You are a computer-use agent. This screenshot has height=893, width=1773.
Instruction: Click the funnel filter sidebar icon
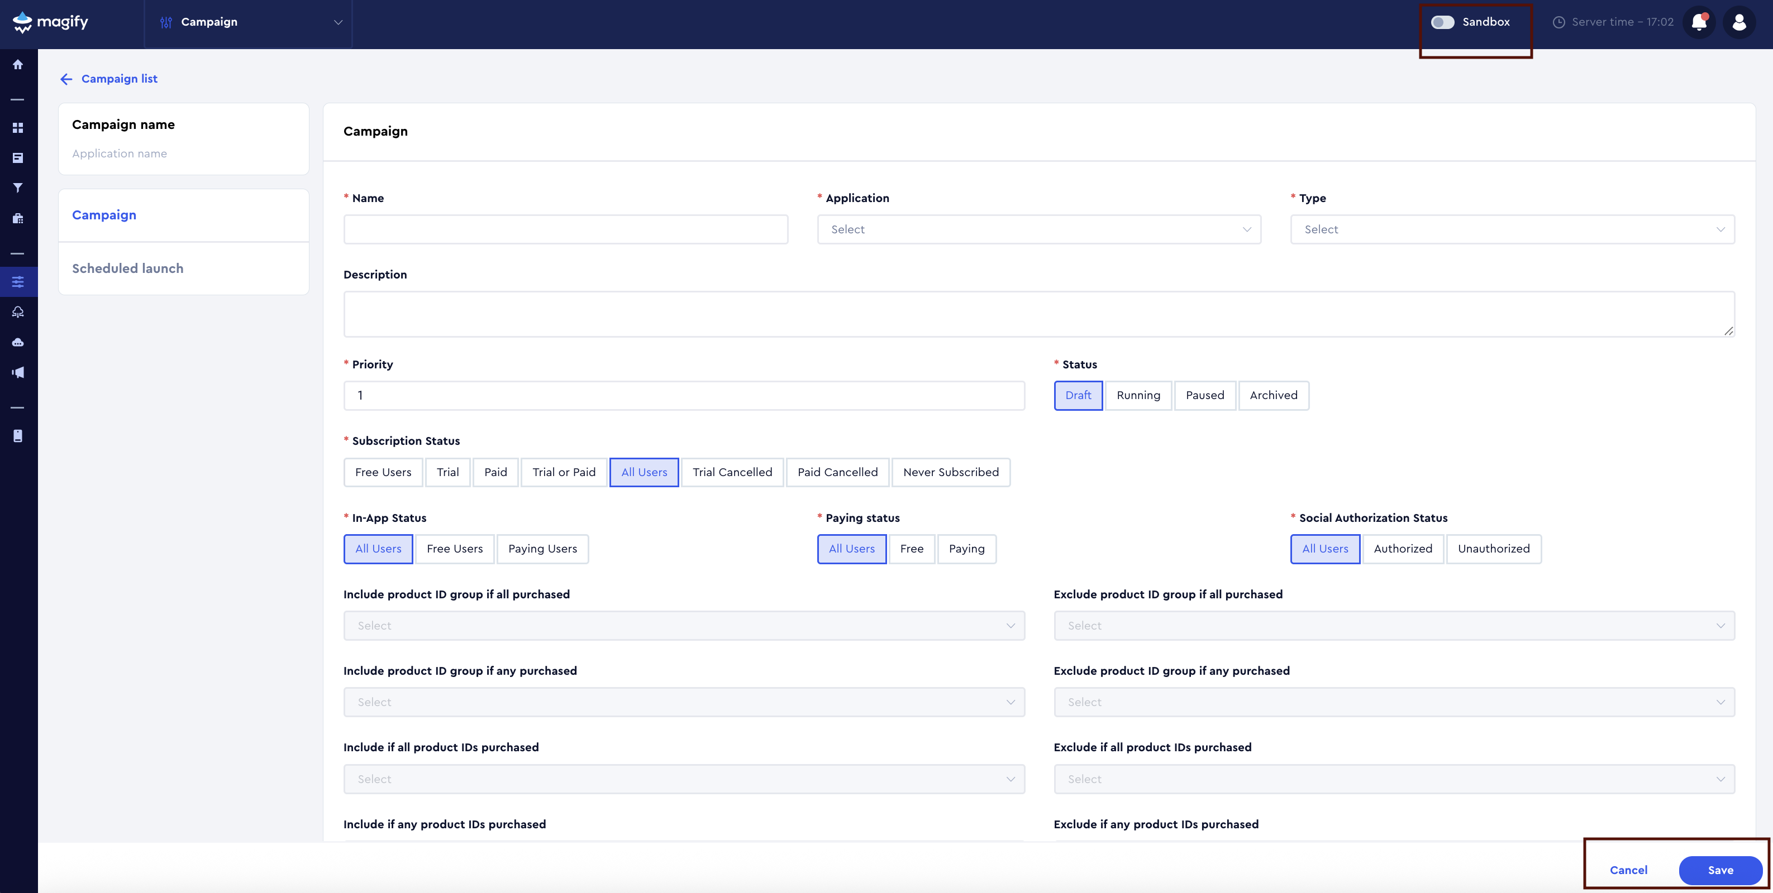[18, 188]
